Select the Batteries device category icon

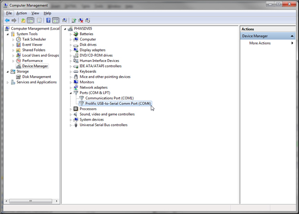[76, 34]
